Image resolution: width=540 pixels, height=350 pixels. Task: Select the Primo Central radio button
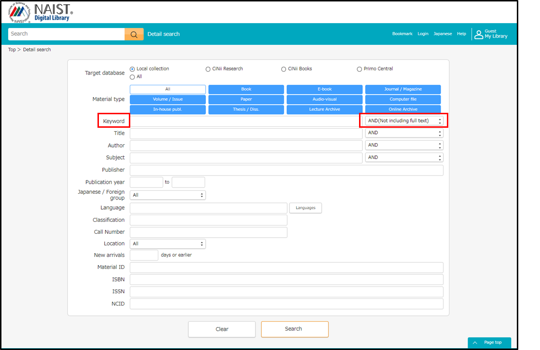point(359,69)
